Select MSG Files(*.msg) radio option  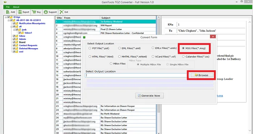pyautogui.click(x=183, y=48)
